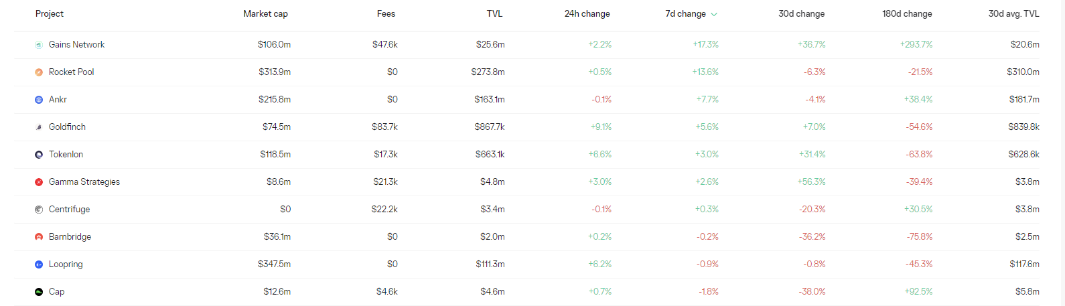Click the Centrifuge project icon

point(39,210)
